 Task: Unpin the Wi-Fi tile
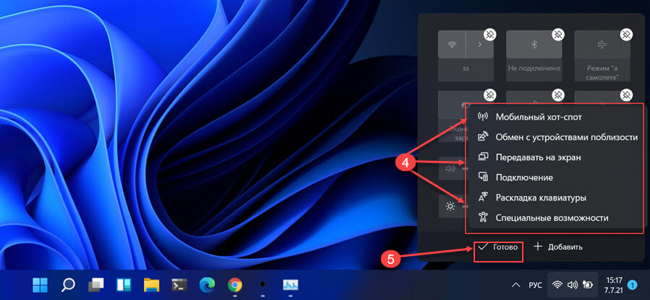click(489, 35)
